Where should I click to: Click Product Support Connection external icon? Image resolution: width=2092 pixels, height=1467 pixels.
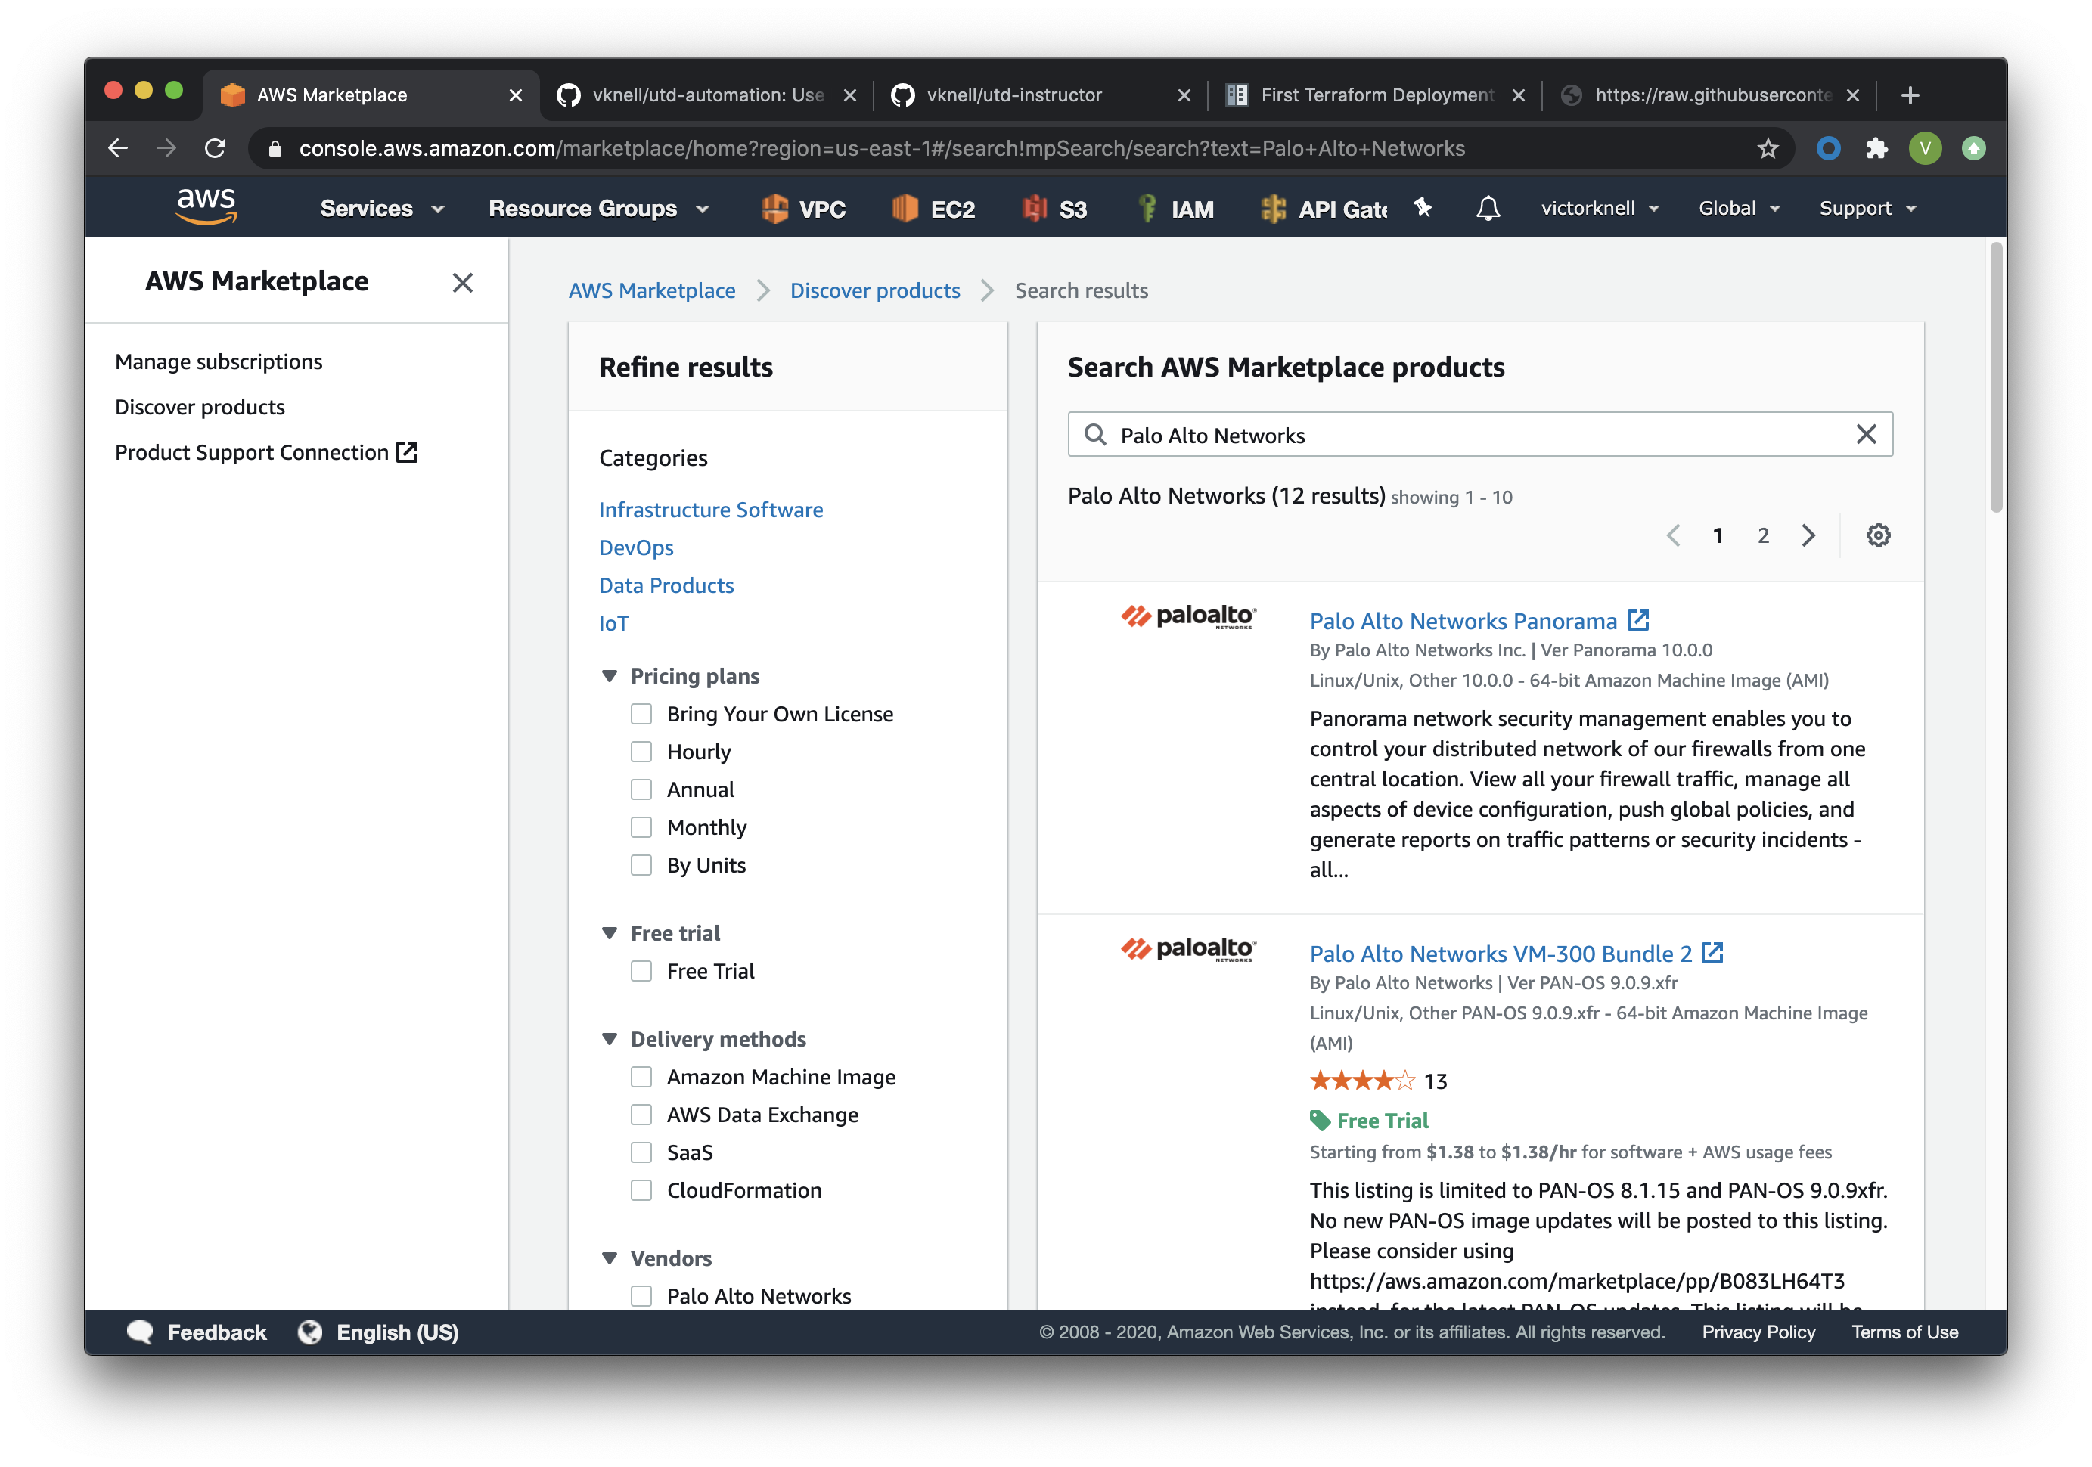(406, 452)
